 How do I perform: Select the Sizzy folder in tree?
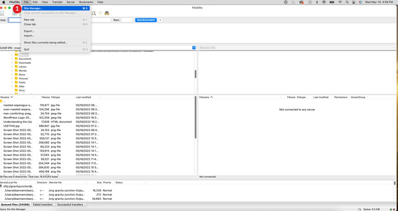22,90
